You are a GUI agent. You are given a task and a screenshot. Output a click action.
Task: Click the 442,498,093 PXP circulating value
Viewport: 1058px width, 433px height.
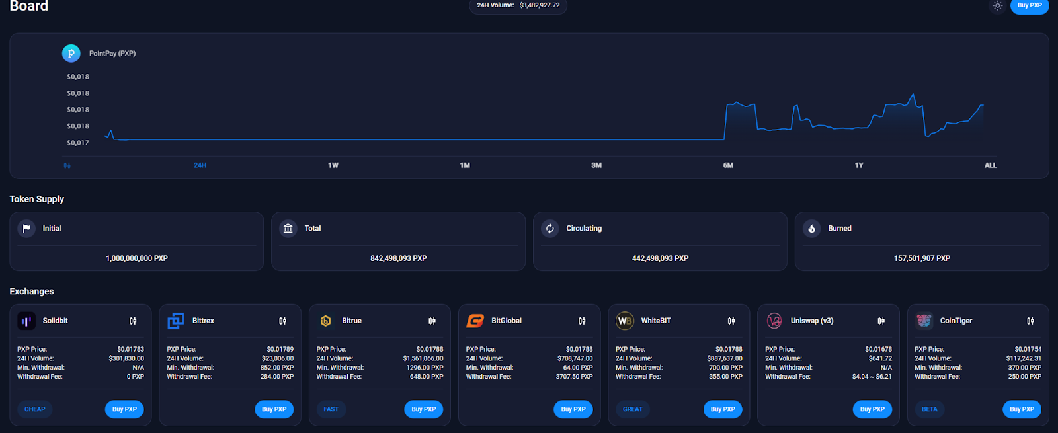coord(660,258)
